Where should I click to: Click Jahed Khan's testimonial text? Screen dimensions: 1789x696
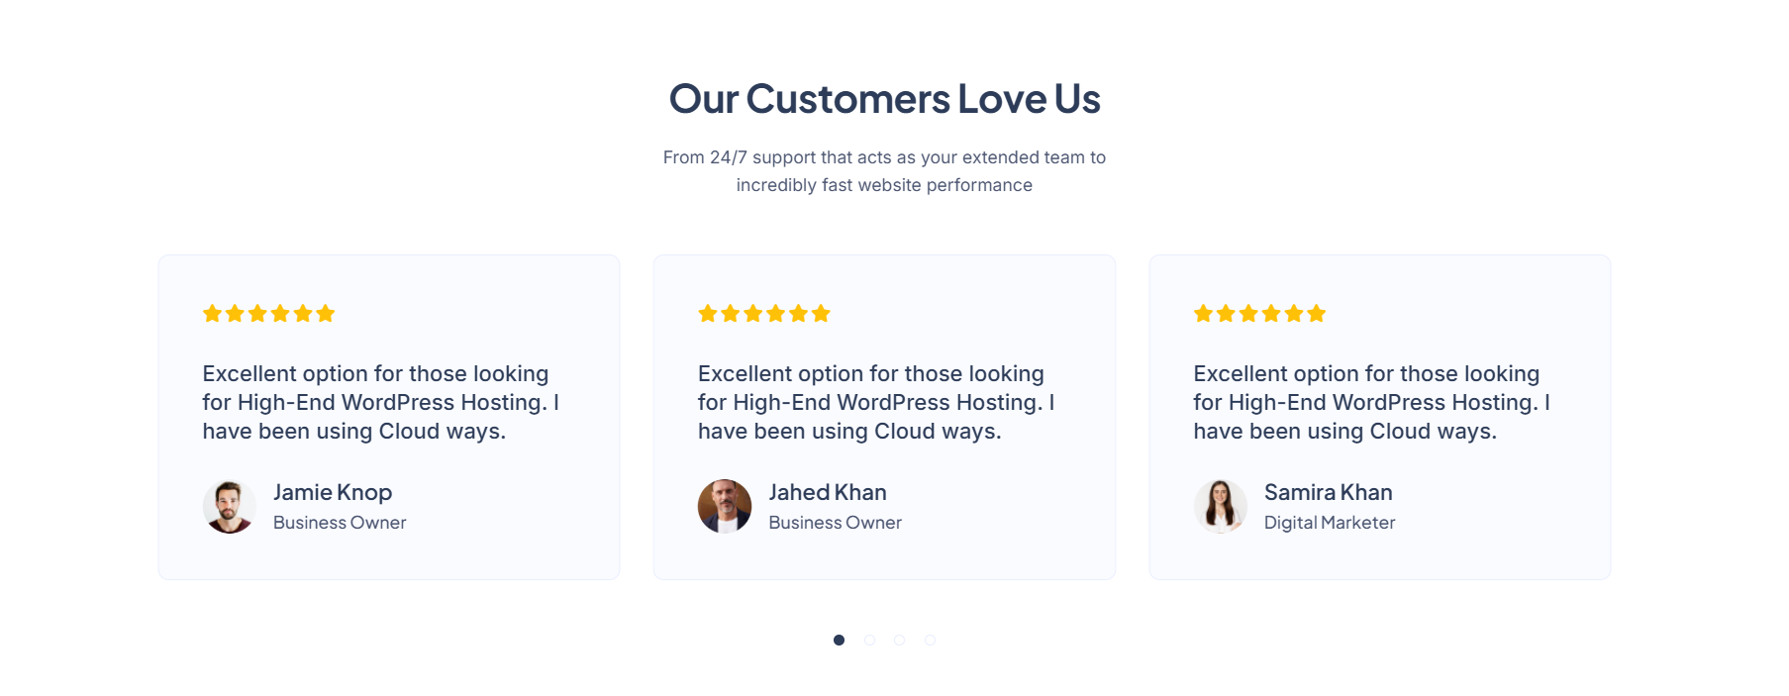point(875,402)
